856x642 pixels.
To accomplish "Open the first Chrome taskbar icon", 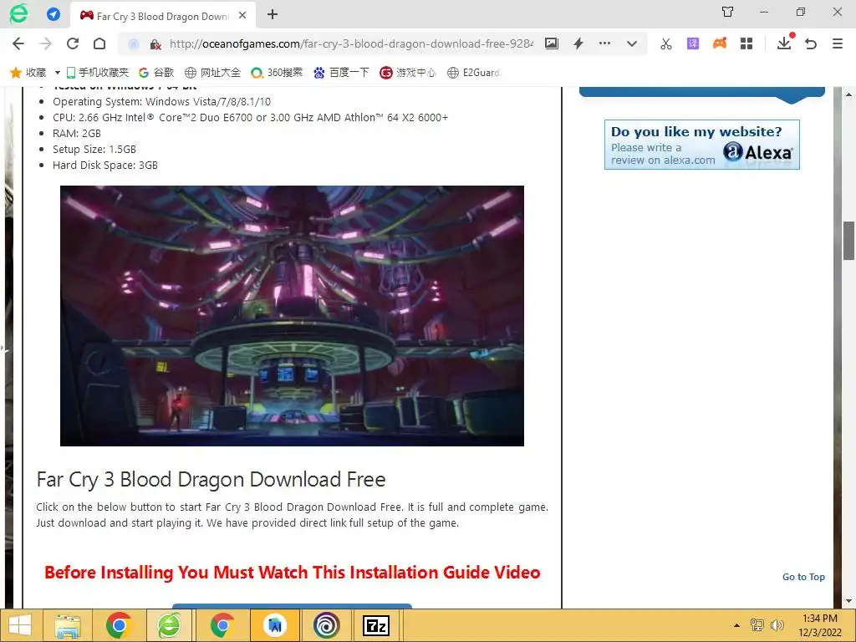I will tap(119, 625).
